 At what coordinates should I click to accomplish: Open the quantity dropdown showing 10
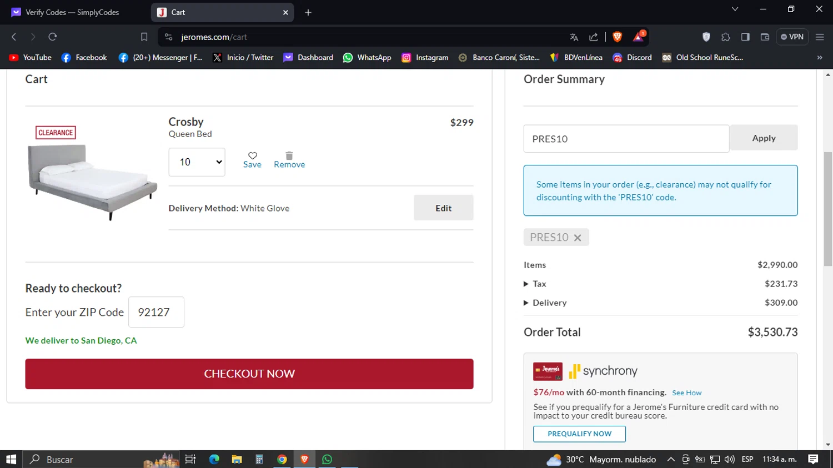pyautogui.click(x=197, y=162)
